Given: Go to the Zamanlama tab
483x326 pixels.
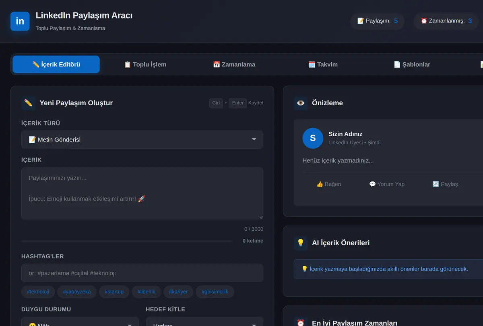Looking at the screenshot, I should 234,64.
